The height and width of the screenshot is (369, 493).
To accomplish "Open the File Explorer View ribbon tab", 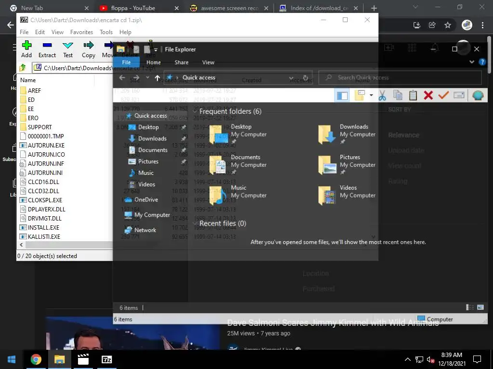I will 208,62.
